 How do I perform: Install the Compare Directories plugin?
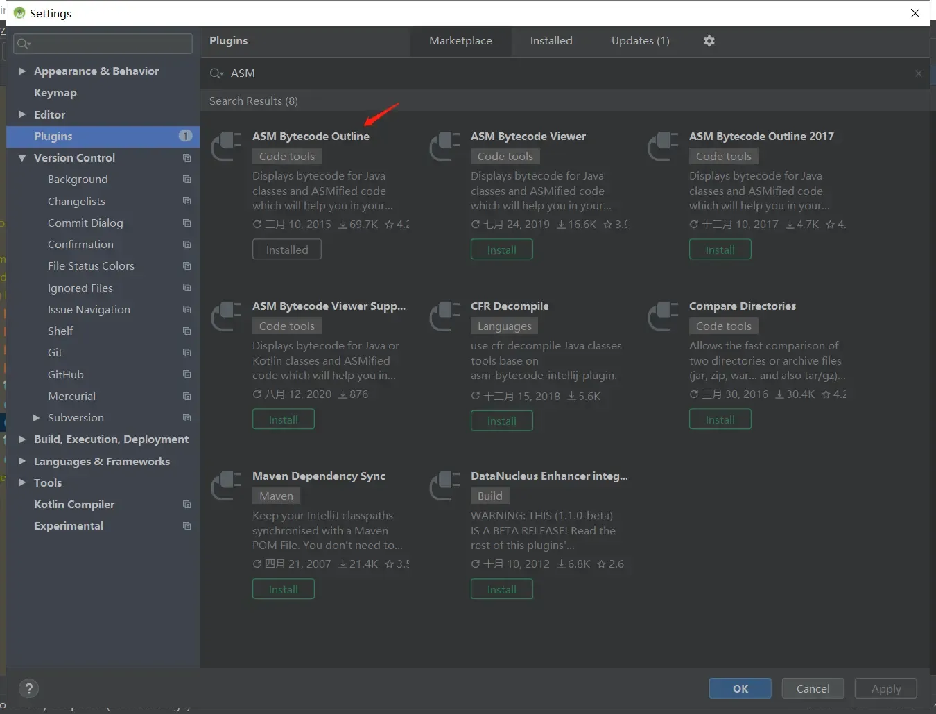pos(720,419)
